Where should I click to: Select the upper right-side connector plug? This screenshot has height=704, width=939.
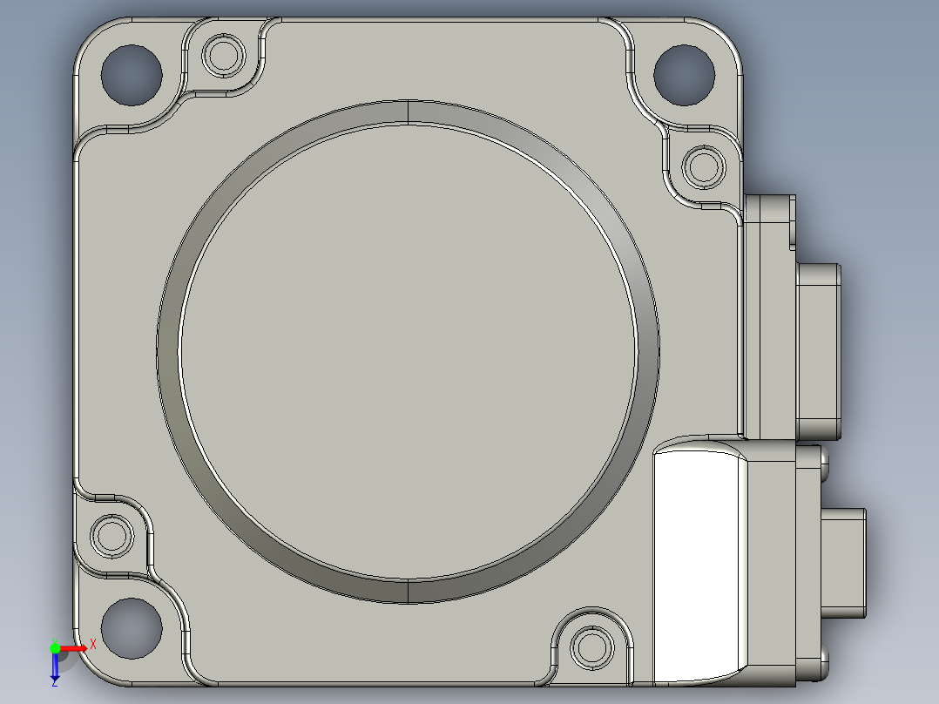[819, 350]
